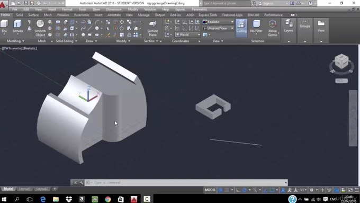
Task: Click the ViewCube in the viewport
Action: coord(341,61)
